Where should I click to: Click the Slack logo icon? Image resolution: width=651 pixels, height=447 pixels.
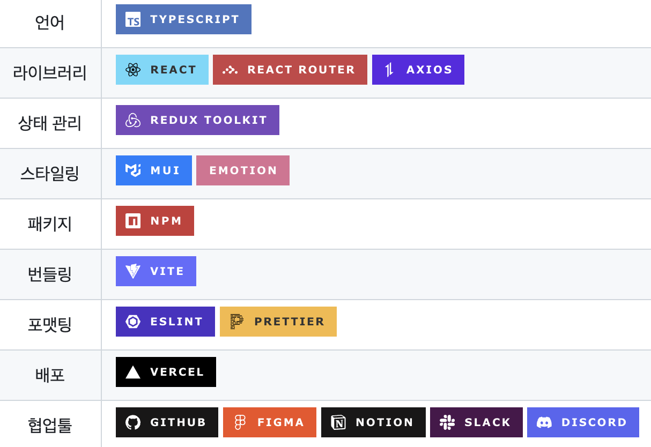point(447,422)
